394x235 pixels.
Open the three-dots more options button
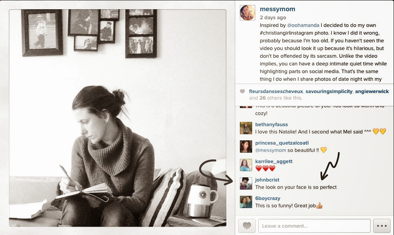point(382,225)
